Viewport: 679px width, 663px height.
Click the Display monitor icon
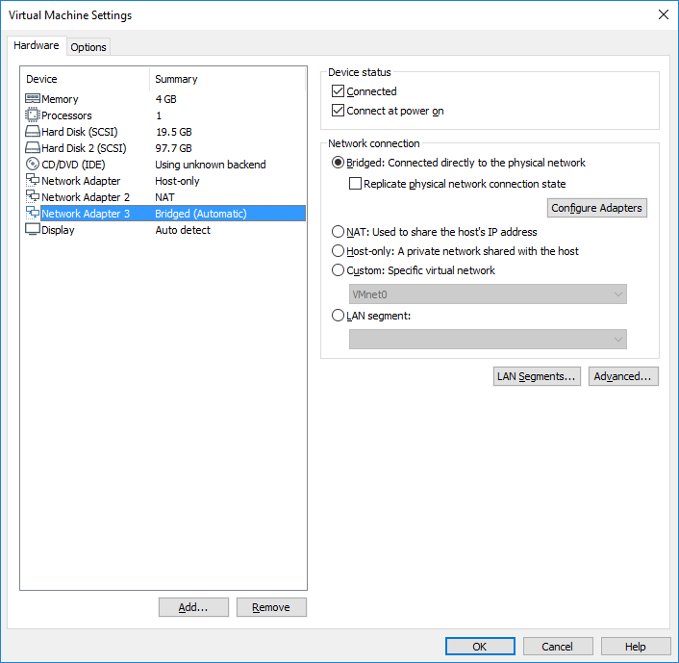coord(33,229)
